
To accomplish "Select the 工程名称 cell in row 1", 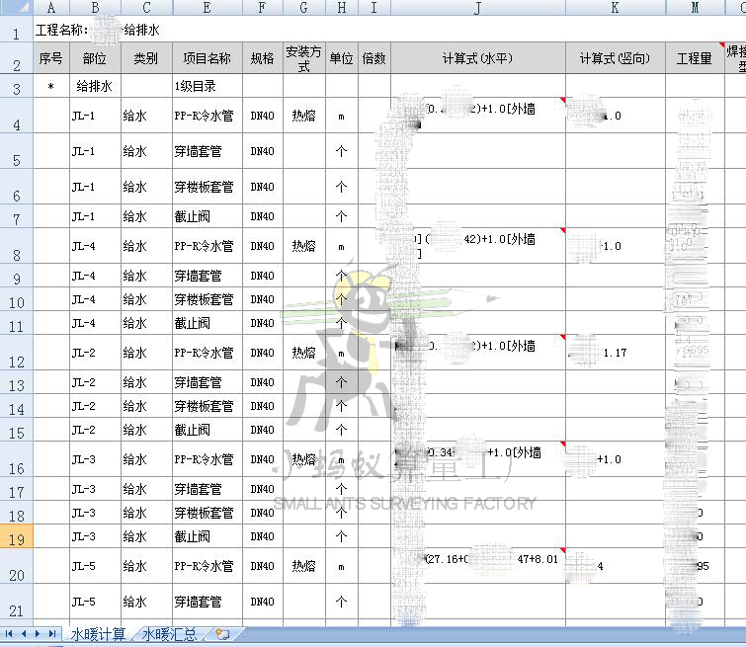I will click(61, 31).
